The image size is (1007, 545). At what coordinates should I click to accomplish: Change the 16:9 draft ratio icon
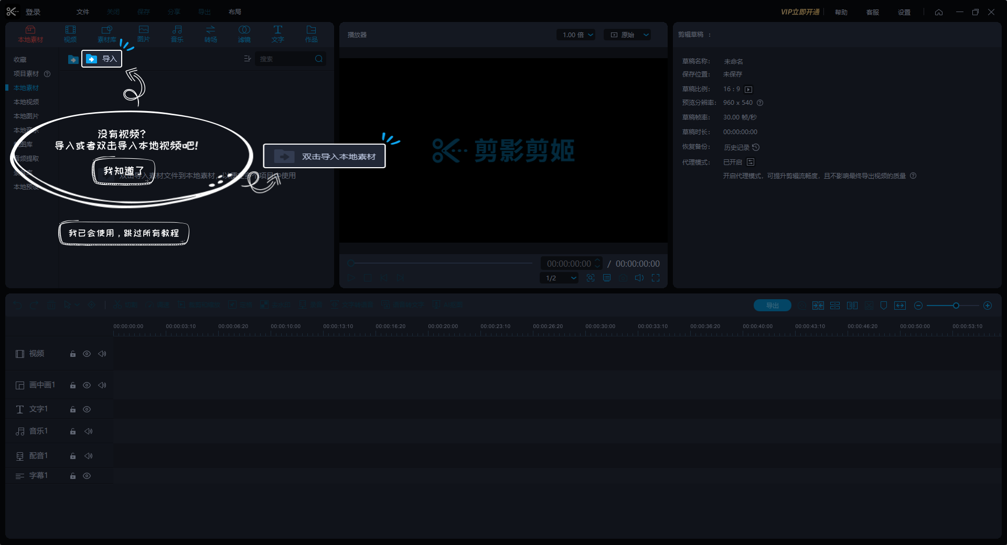(x=748, y=90)
